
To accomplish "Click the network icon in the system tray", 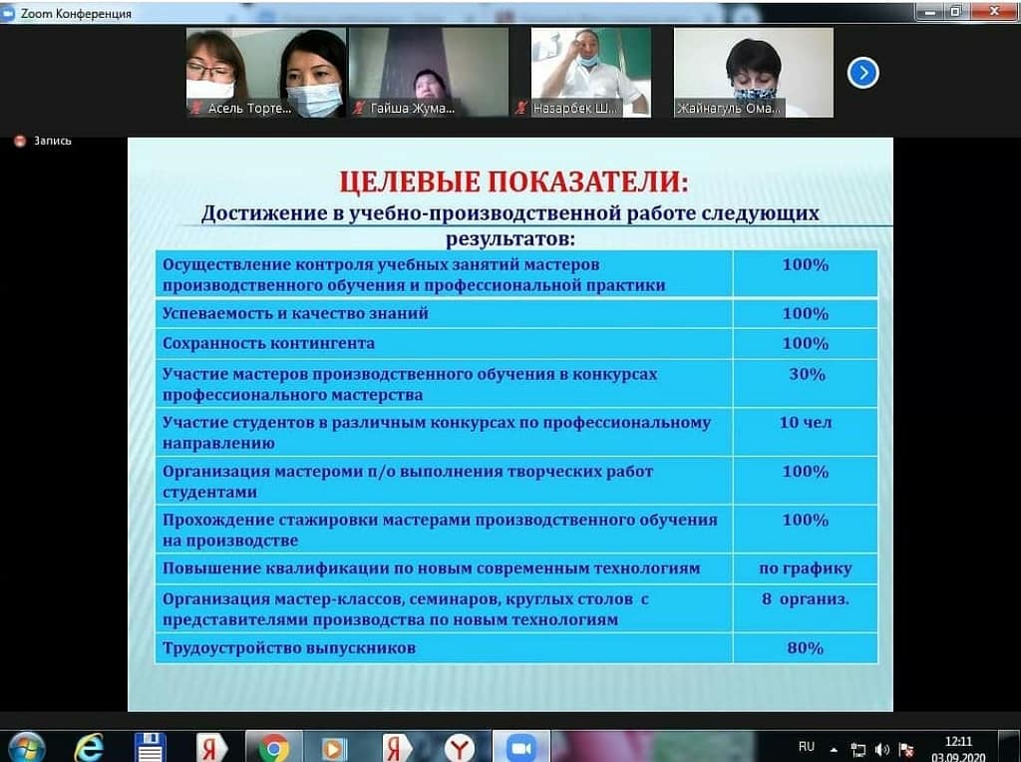I will (x=858, y=749).
